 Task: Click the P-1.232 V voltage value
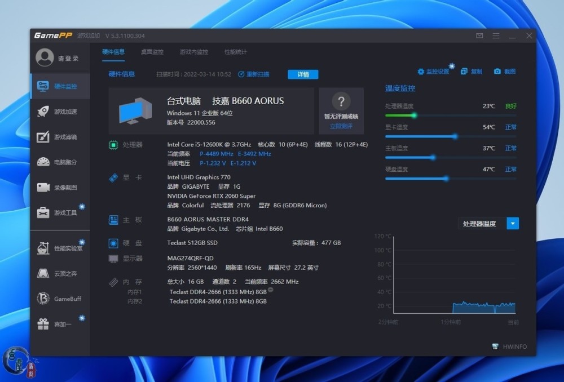[213, 163]
